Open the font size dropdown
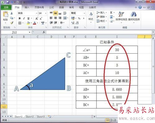Viewport: 155px width, 123px height. coord(46,13)
